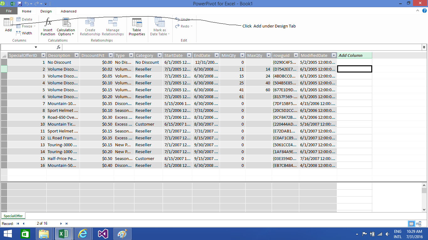The image size is (428, 240).
Task: Open the DiscountPct column filter
Action: (x=110, y=55)
